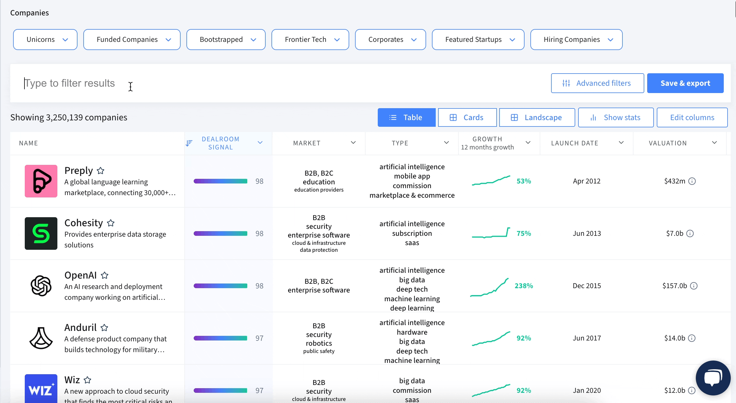Screen dimensions: 736x403
Task: Show valuation info for Anduril $14.0b
Action: click(x=692, y=338)
